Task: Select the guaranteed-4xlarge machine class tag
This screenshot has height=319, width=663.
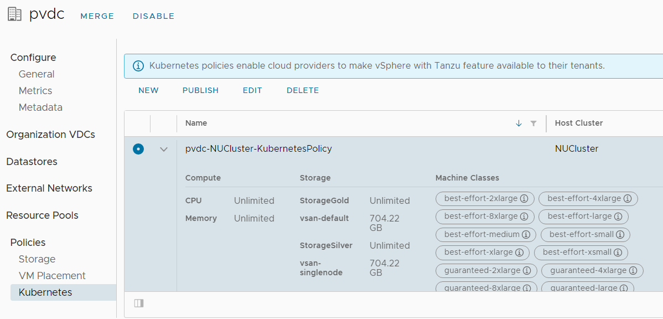Action: coord(592,270)
